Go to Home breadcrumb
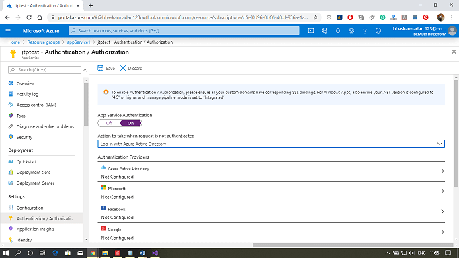 pos(14,42)
